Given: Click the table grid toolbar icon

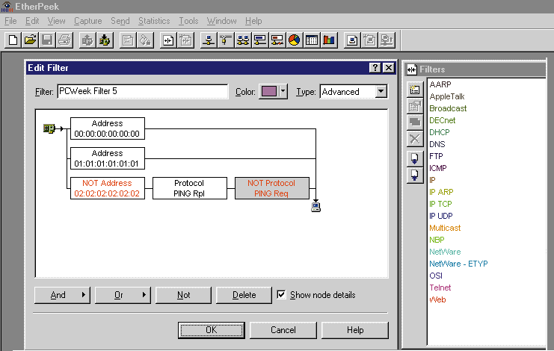Looking at the screenshot, I should (311, 40).
